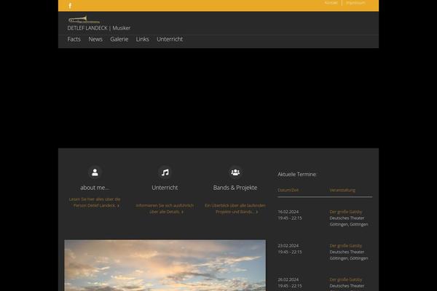
Task: Open the Facebook icon in top bar
Action: [71, 6]
